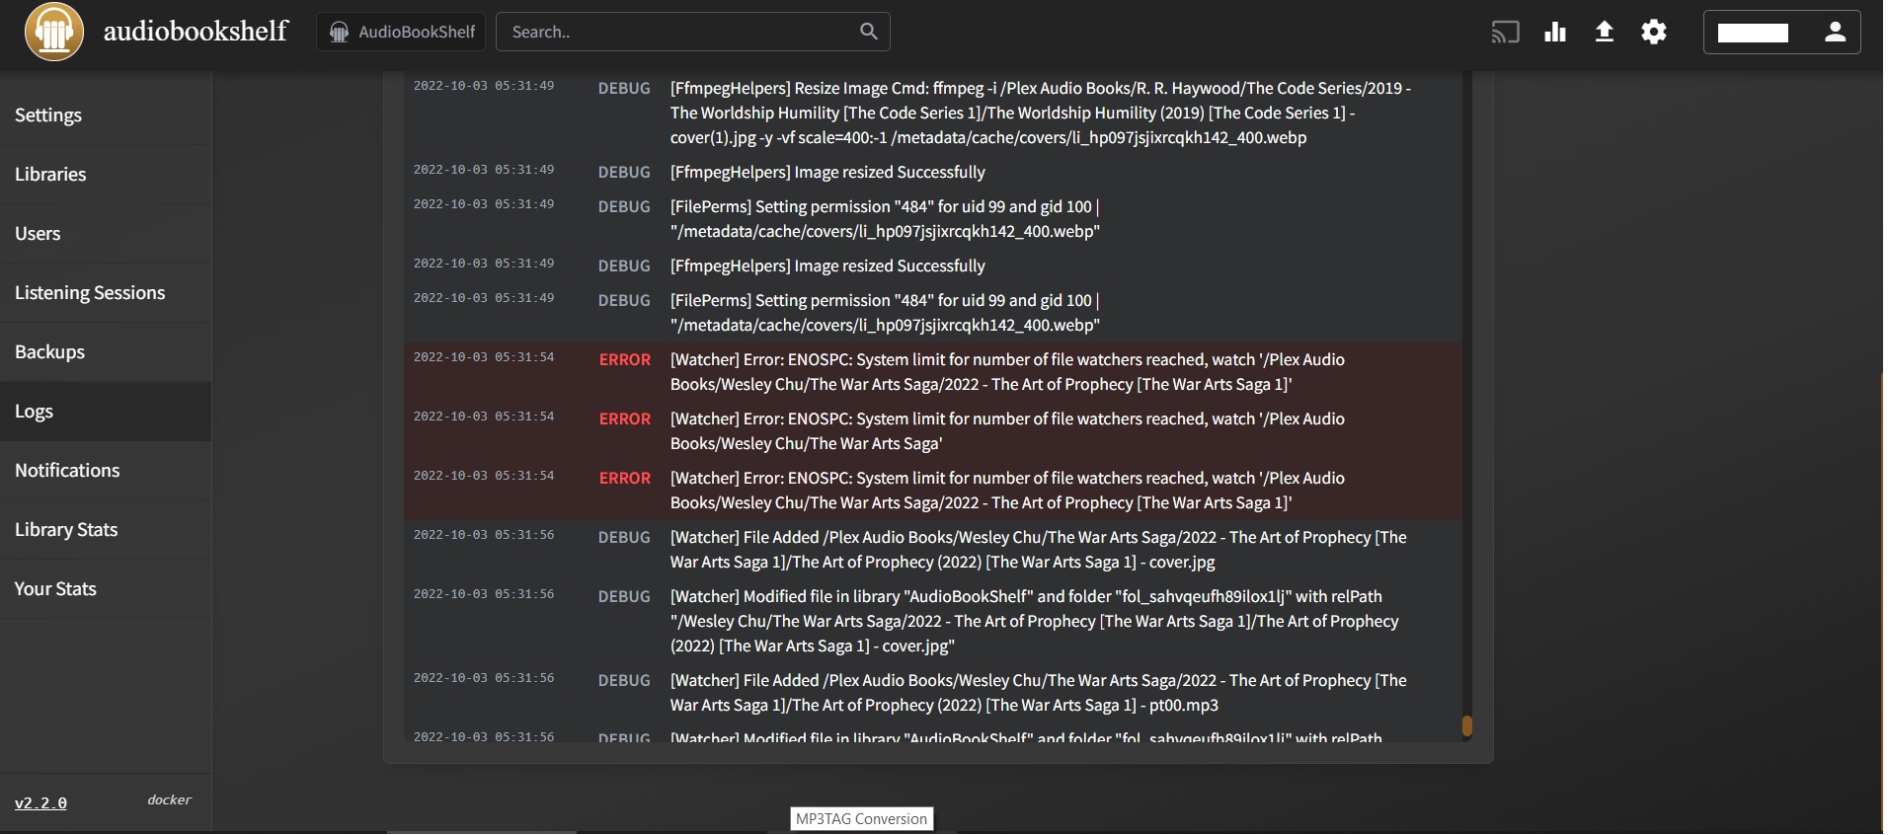Image resolution: width=1888 pixels, height=835 pixels.
Task: Open the settings gear icon
Action: pyautogui.click(x=1654, y=32)
